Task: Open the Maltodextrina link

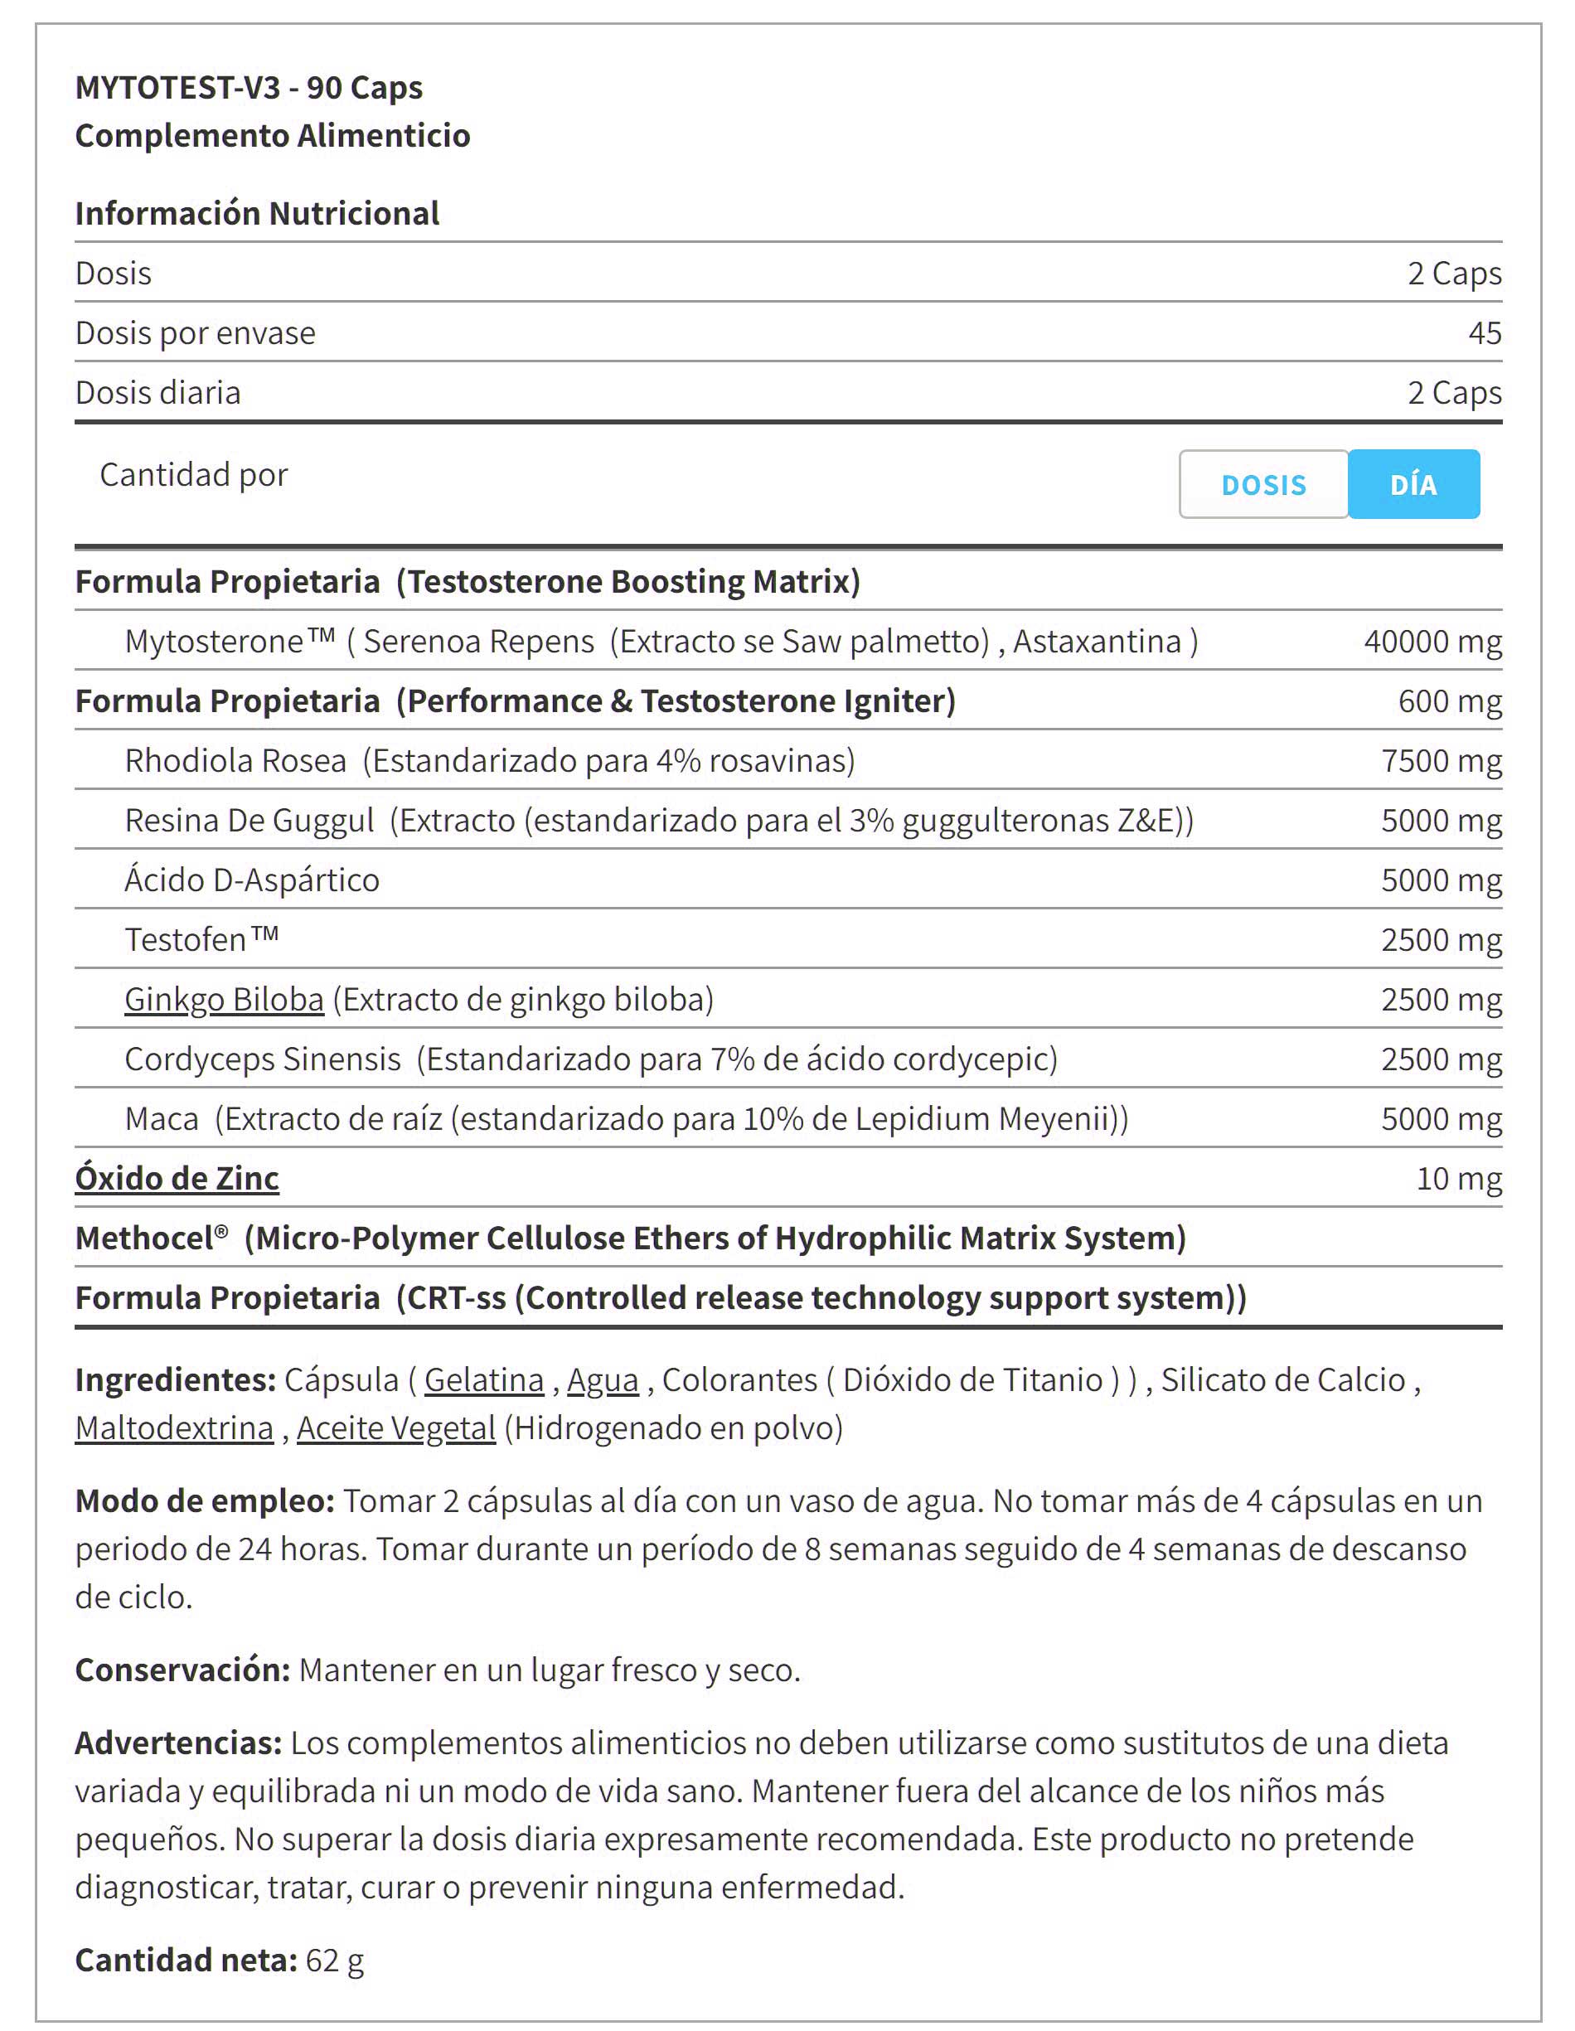Action: coord(174,1428)
